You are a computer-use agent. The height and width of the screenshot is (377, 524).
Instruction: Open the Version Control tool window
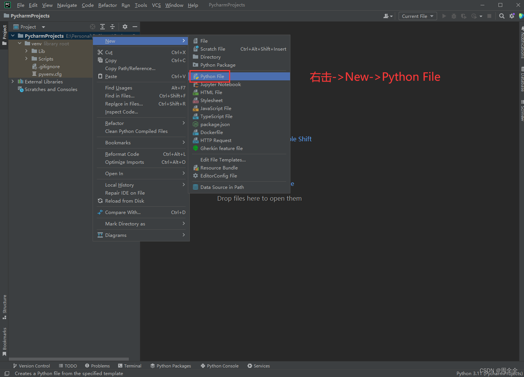tap(31, 366)
